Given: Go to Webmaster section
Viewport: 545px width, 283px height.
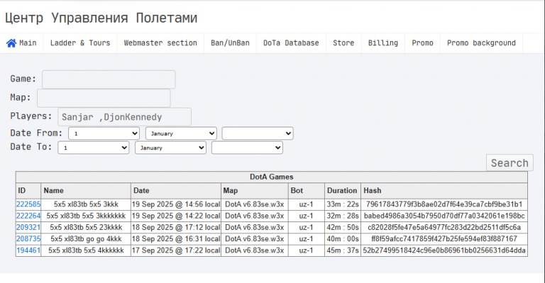Looking at the screenshot, I should tap(160, 43).
